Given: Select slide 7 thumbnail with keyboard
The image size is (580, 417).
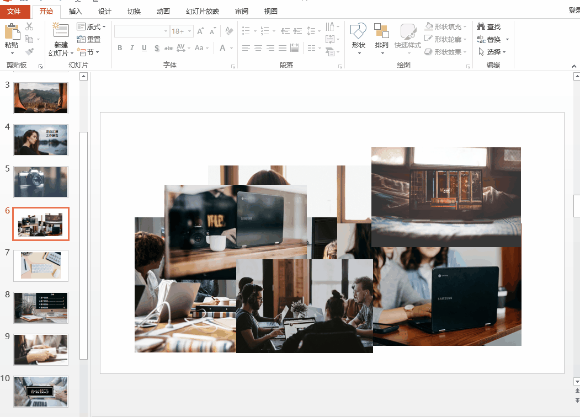Looking at the screenshot, I should (41, 266).
